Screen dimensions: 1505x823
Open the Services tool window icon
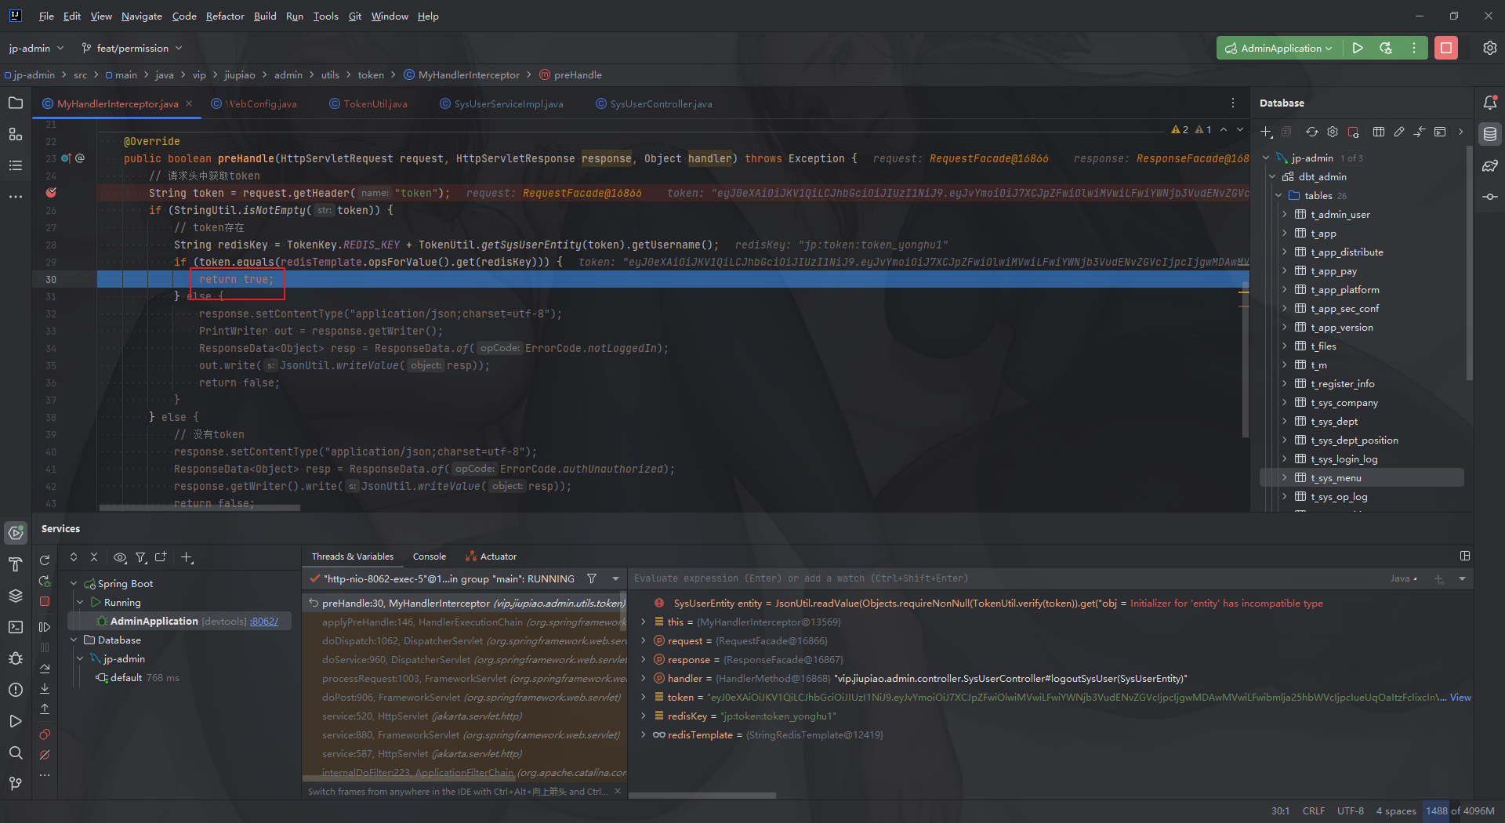16,533
